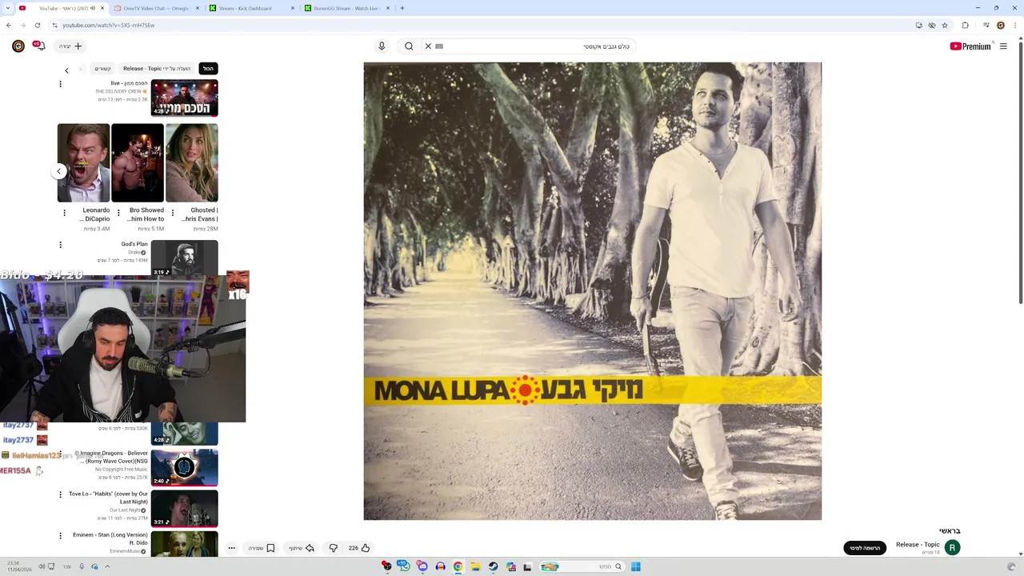
Task: Switch to RonenGG Stream Kick tab
Action: point(346,8)
